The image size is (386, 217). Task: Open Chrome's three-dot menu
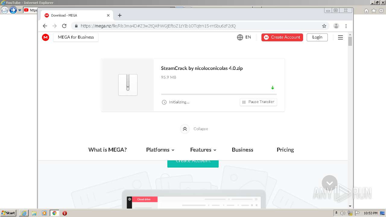[346, 26]
